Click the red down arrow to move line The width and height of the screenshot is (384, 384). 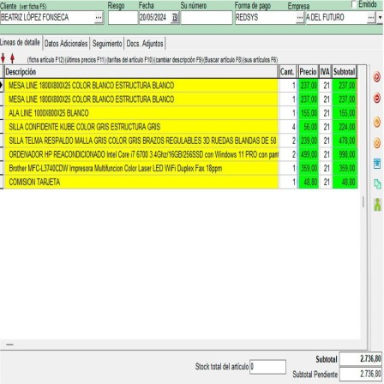click(x=3, y=58)
